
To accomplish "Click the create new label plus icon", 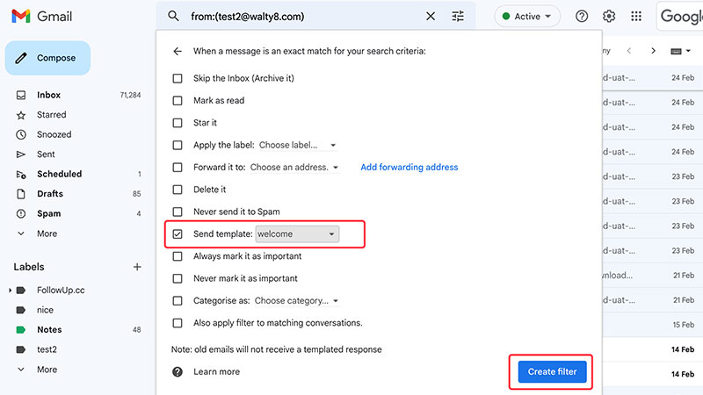I will click(137, 267).
